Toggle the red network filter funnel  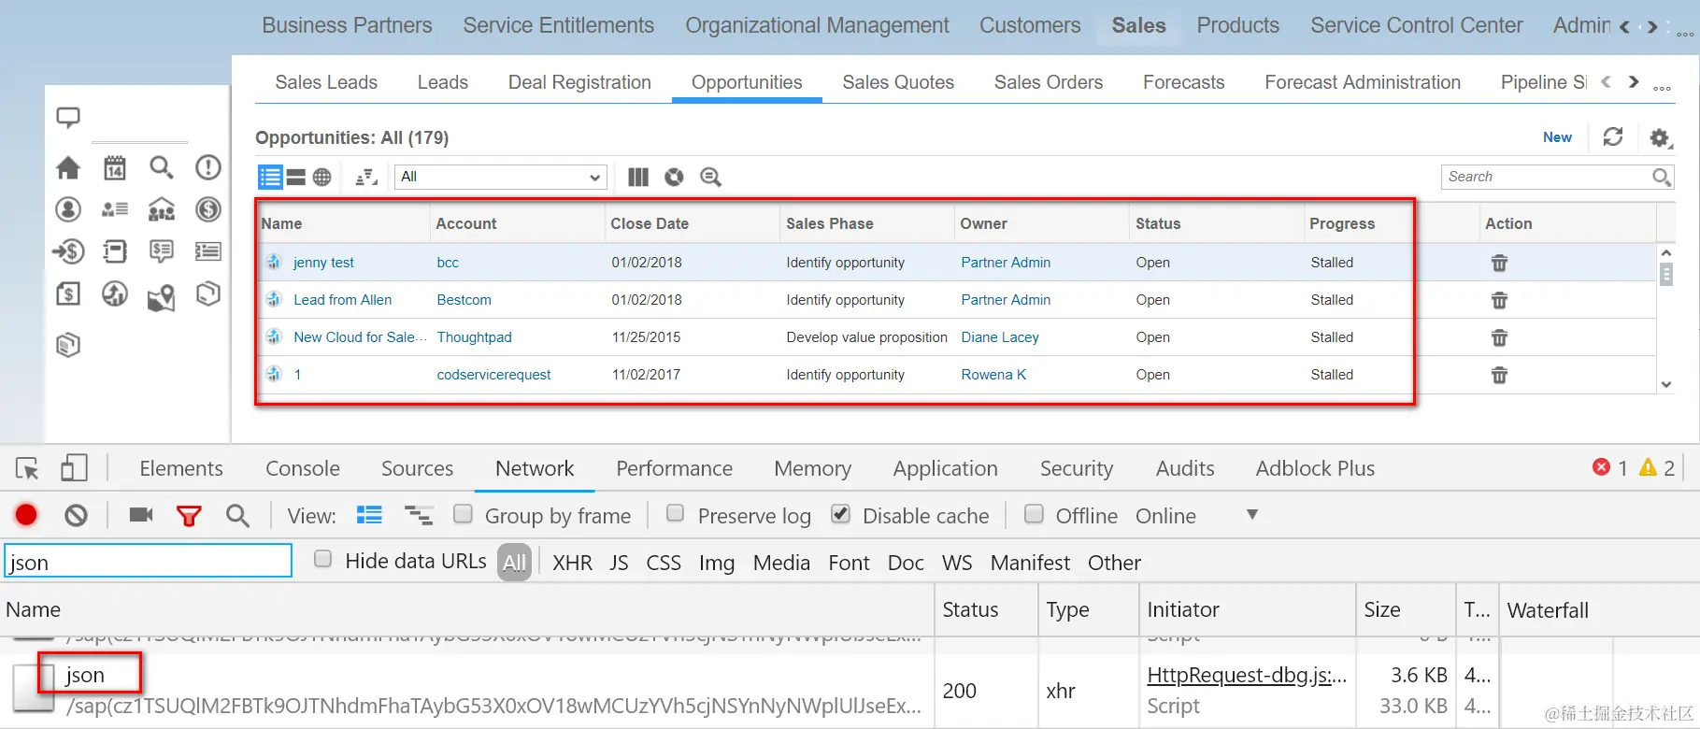(189, 516)
